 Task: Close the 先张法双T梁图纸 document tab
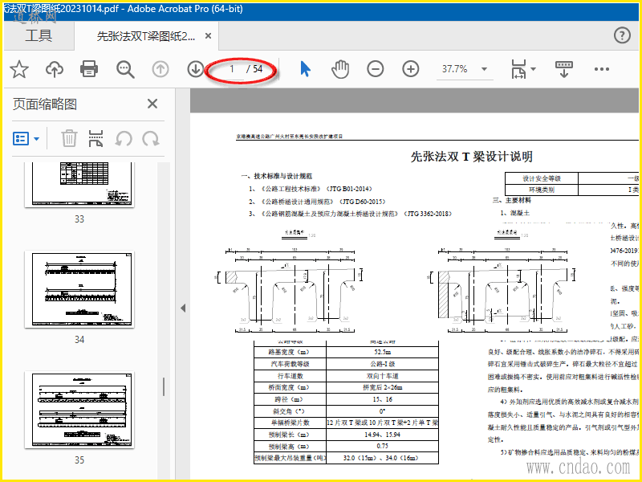[x=208, y=36]
